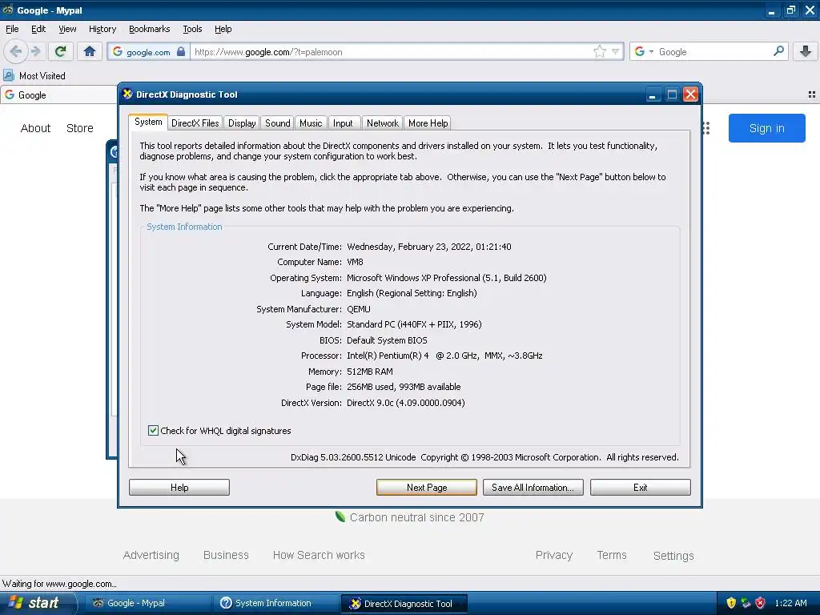This screenshot has height=615, width=820.
Task: Click the DirectX Diagnostic Tool taskbar button
Action: click(x=404, y=603)
